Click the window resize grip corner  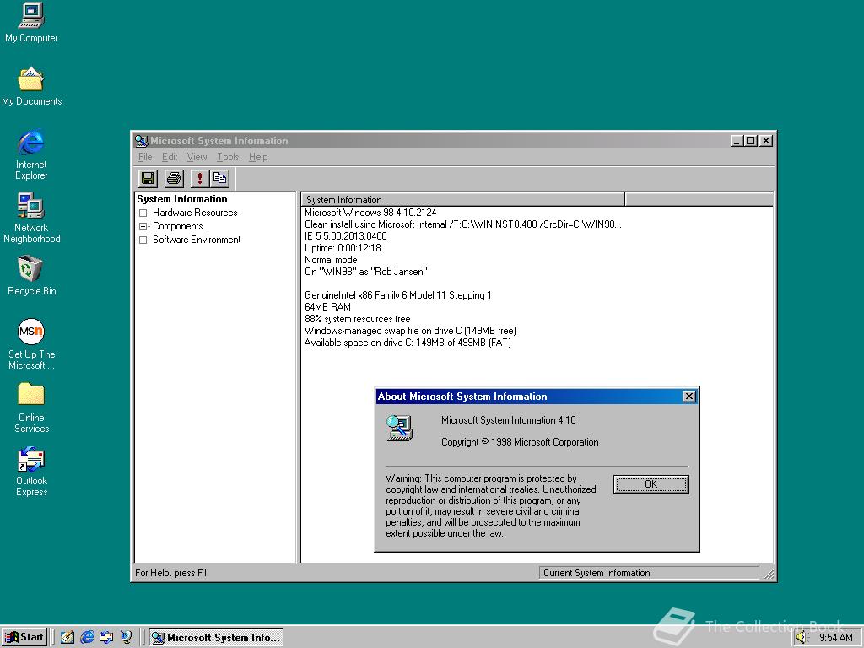click(769, 574)
